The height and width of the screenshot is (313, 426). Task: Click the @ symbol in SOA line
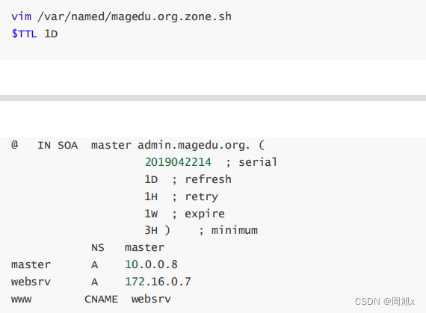[15, 145]
